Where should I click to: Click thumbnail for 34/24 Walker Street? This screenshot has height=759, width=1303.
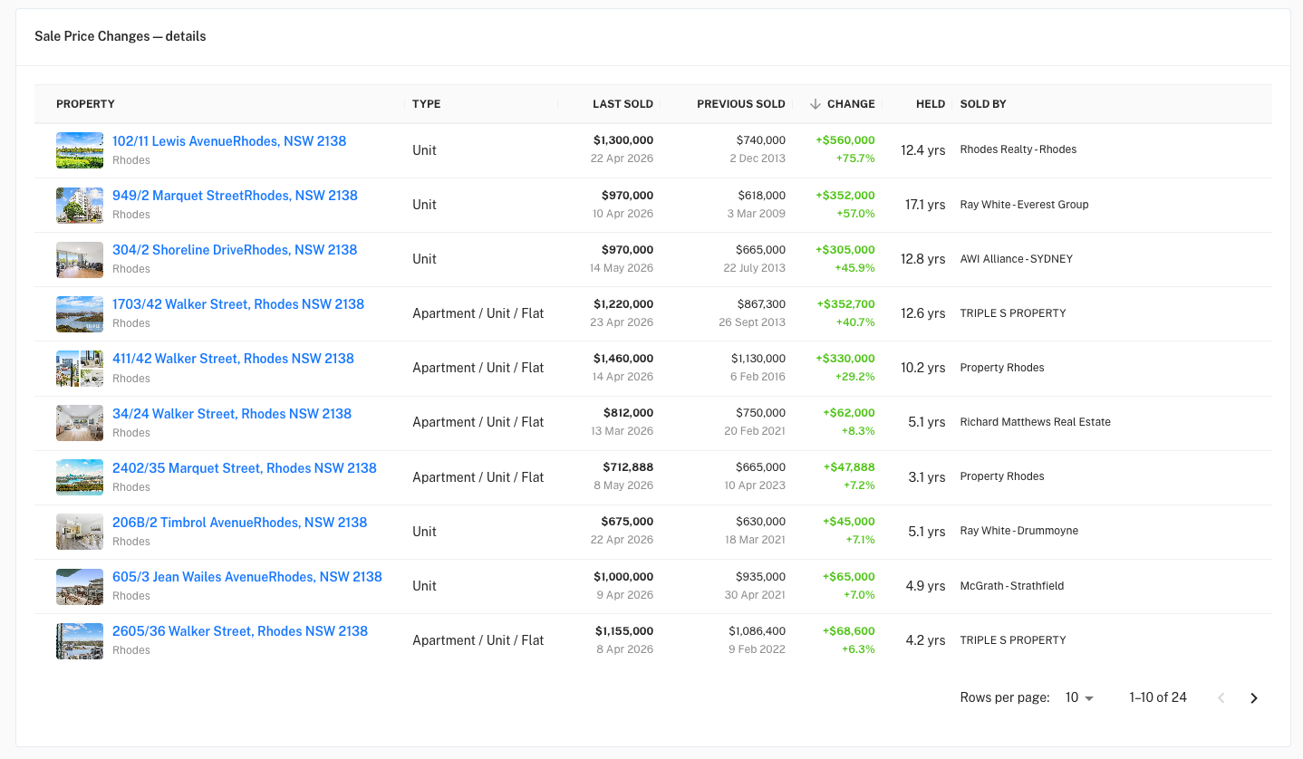[80, 423]
